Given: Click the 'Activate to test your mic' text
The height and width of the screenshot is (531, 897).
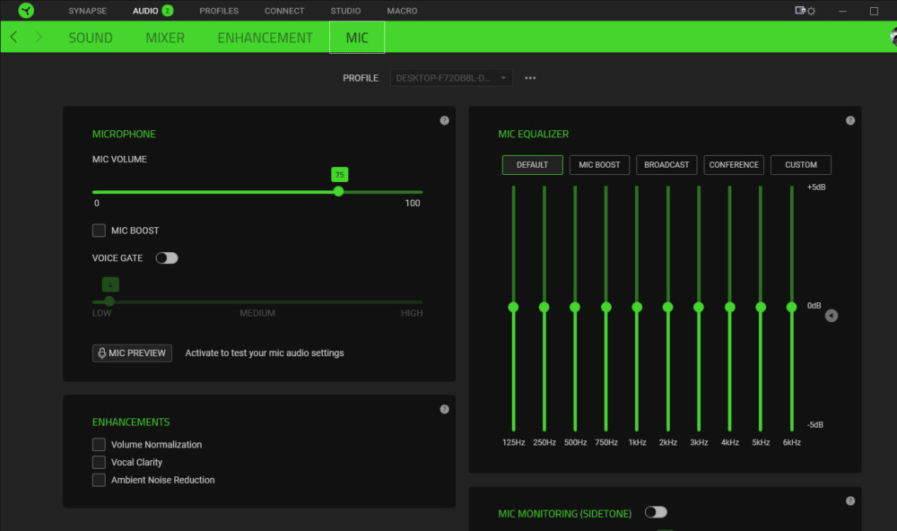Looking at the screenshot, I should (265, 353).
